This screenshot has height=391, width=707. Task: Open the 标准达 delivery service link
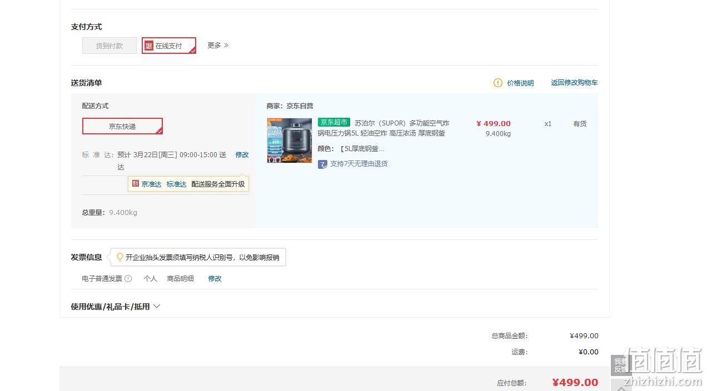177,184
